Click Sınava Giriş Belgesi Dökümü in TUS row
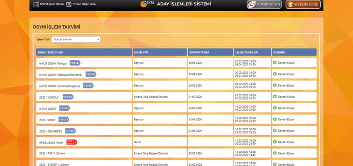 coord(151,154)
